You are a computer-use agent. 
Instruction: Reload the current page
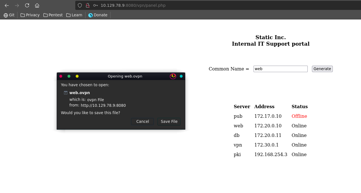pyautogui.click(x=27, y=5)
